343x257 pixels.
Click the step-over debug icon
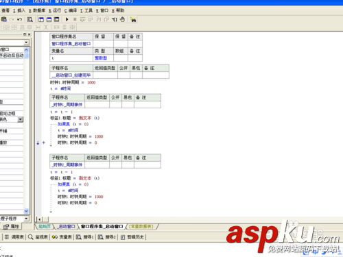coord(82,19)
